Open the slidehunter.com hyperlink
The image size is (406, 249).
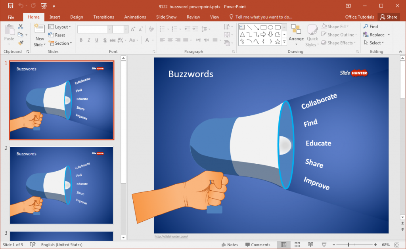(171, 236)
